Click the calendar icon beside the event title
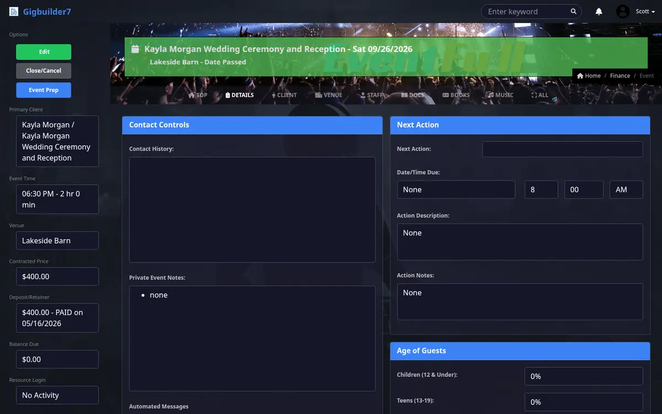 pos(135,49)
